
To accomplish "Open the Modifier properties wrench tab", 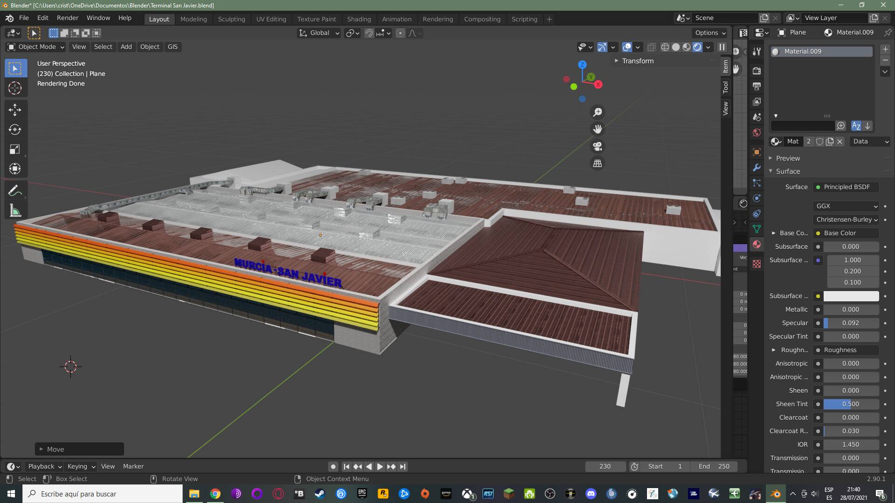I will [x=757, y=167].
